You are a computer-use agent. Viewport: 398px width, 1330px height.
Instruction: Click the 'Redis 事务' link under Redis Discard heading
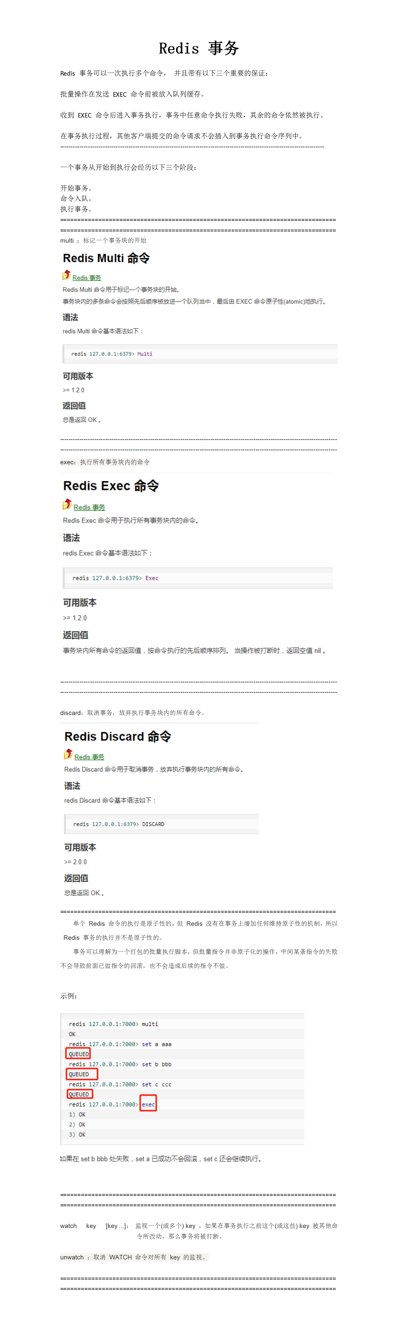(x=89, y=757)
